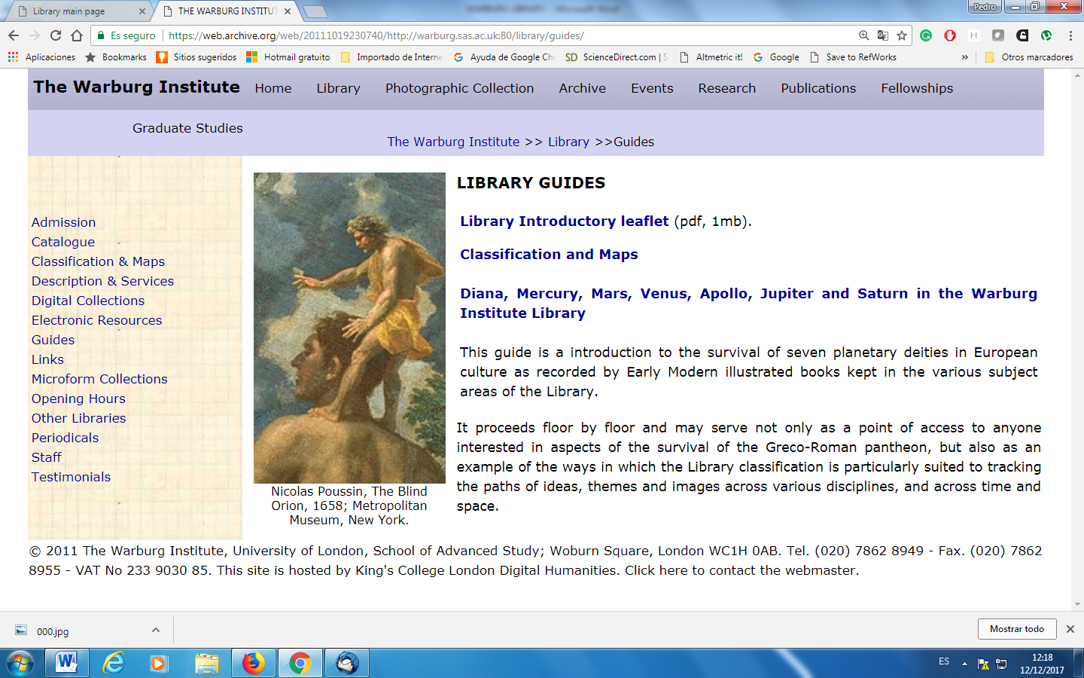
Task: Switch to Firefox on the taskbar
Action: (x=254, y=663)
